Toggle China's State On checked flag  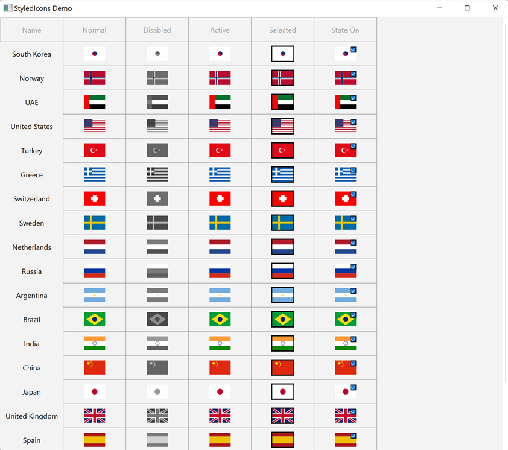[x=345, y=368]
